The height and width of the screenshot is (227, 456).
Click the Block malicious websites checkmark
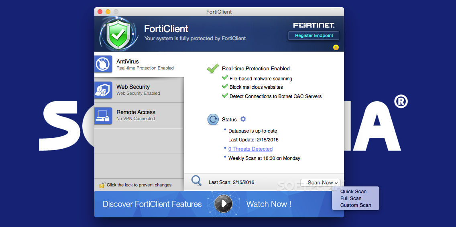[x=225, y=86]
